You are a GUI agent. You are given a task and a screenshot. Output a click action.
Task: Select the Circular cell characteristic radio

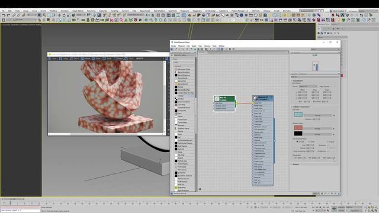click(297, 142)
